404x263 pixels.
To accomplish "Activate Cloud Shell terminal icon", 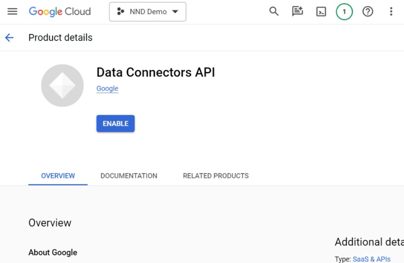I will coord(321,12).
